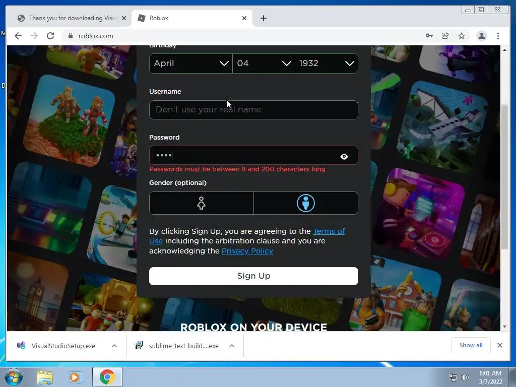The width and height of the screenshot is (516, 387).
Task: Select the Roblox tab
Action: tap(192, 18)
